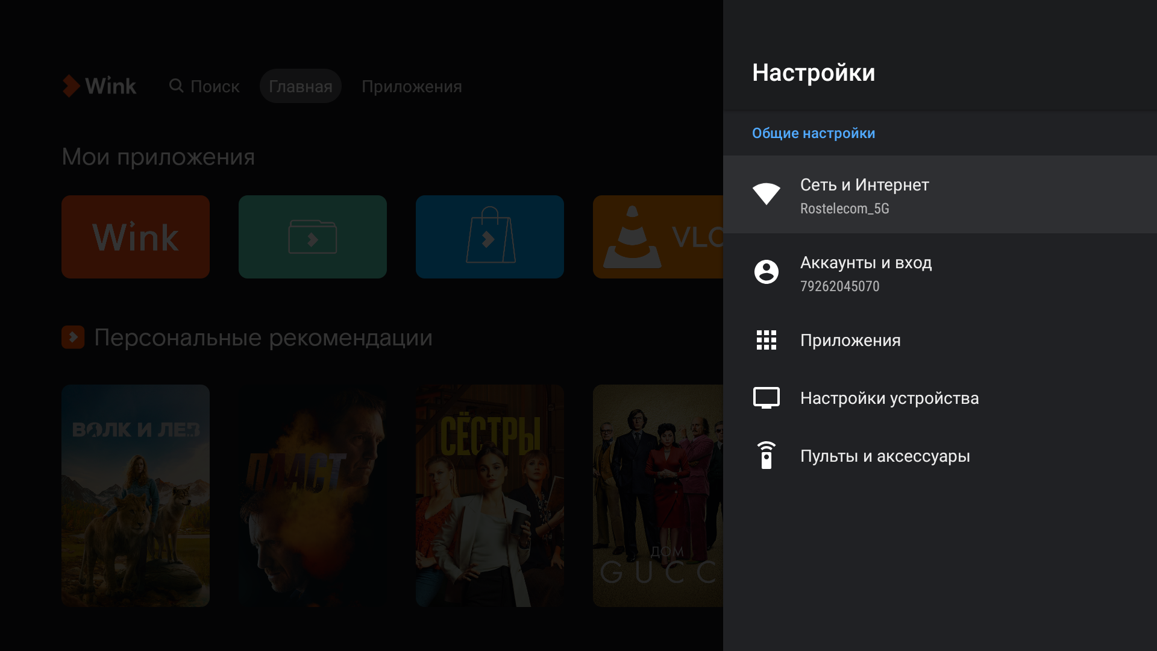Open Настройки устройства entry
This screenshot has width=1157, height=651.
tap(889, 398)
